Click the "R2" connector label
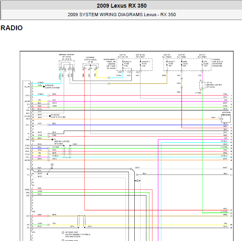The width and height of the screenshot is (242, 241). point(33,141)
